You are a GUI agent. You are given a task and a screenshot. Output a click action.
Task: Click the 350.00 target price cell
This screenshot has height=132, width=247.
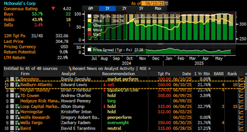tap(164, 123)
